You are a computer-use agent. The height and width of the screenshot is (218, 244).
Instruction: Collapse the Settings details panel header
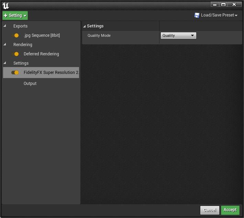pos(85,26)
